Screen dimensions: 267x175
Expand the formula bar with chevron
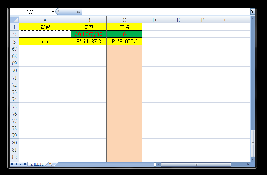[253, 12]
